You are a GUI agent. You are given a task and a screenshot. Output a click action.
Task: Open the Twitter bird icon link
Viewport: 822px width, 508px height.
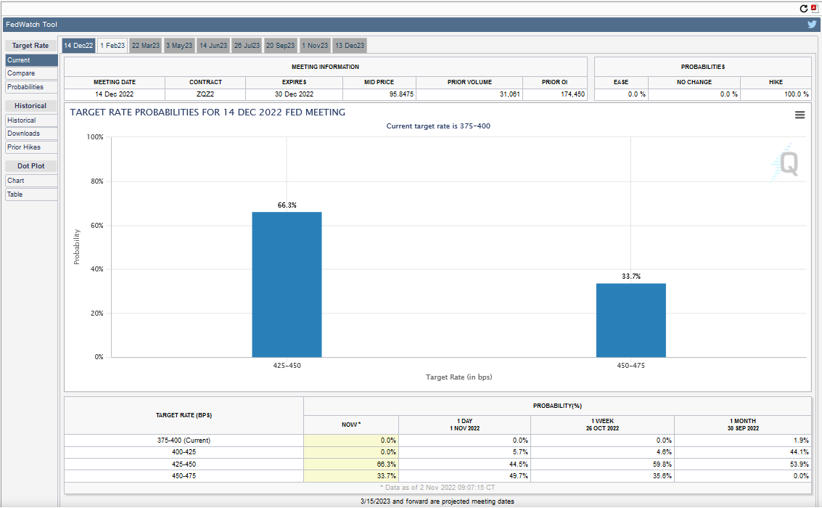coord(812,24)
